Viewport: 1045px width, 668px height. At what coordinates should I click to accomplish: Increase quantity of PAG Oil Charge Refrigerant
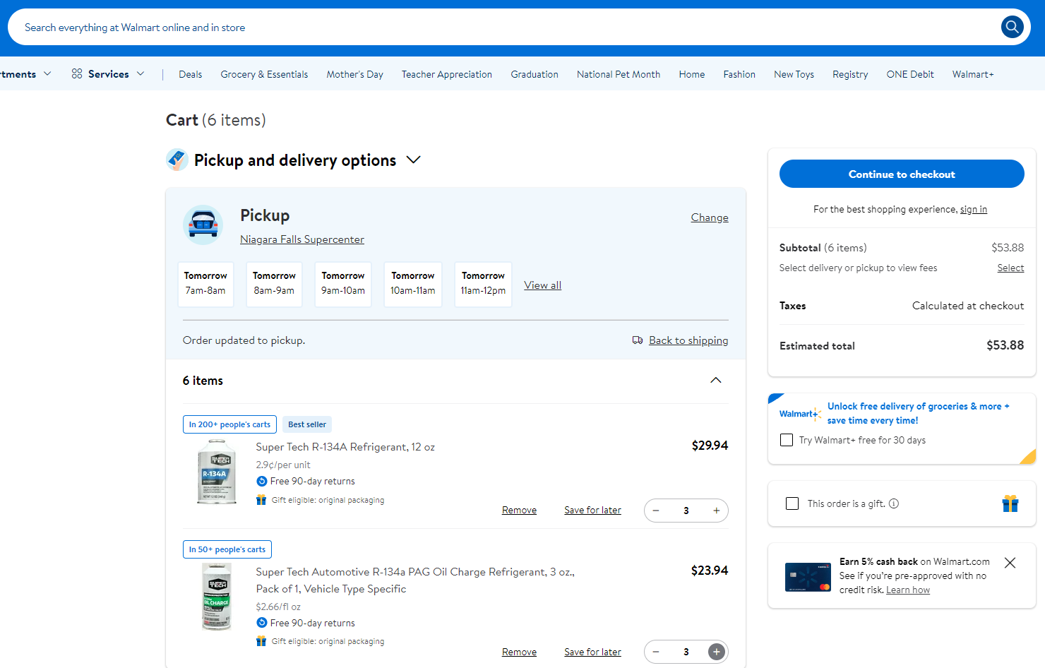716,652
